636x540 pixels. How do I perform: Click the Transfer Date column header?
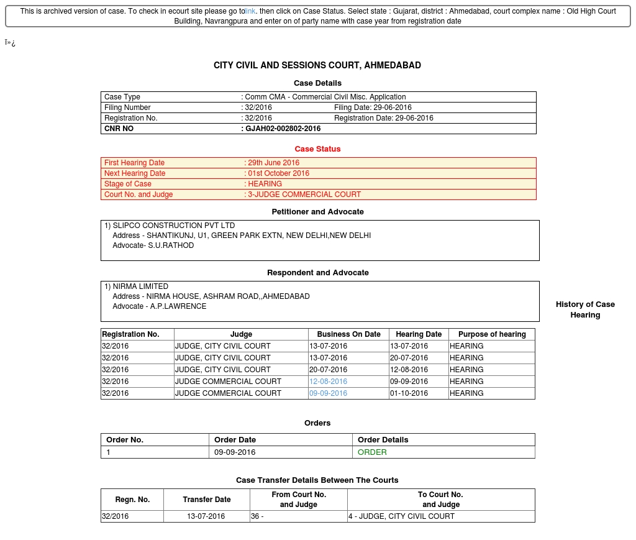[207, 500]
